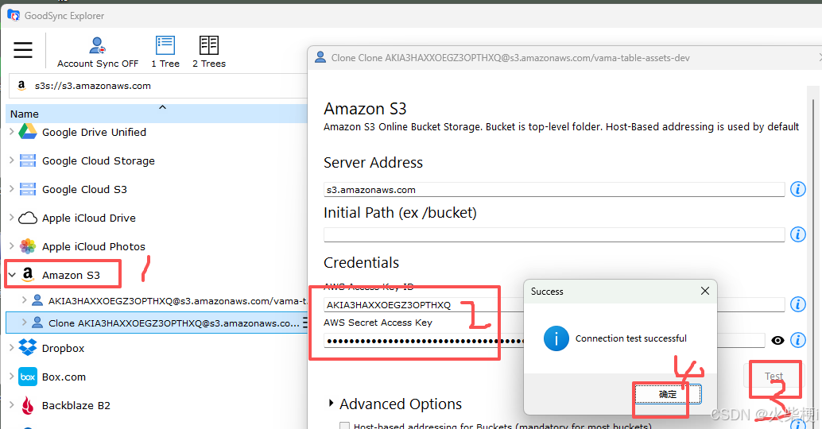Select Google Cloud Storage icon
Viewport: 822px width, 429px height.
pyautogui.click(x=28, y=160)
